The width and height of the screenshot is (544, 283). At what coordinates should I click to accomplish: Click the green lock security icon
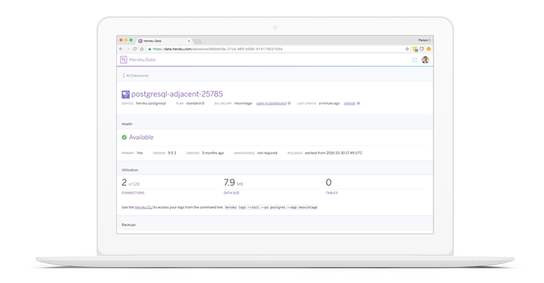pyautogui.click(x=150, y=49)
